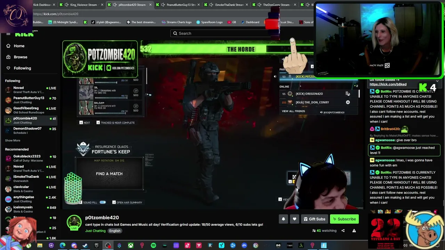Click the 41 watching viewer count
This screenshot has height=250, width=445.
(x=325, y=231)
